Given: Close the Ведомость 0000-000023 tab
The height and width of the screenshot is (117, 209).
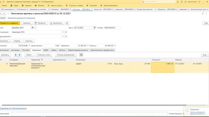Looking at the screenshot, I should tap(177, 9).
